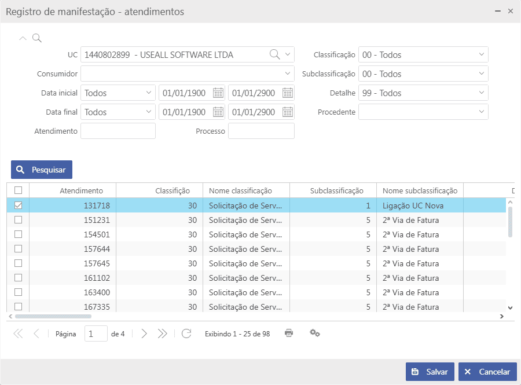The width and height of the screenshot is (521, 385).
Task: Click the Pesquisar button
Action: (x=42, y=170)
